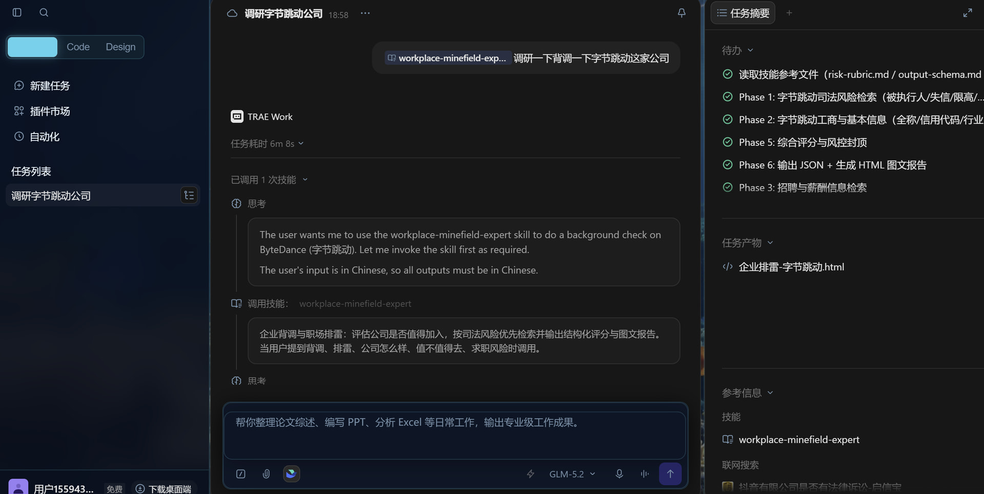Click the 18:58 timestamp in header
Image resolution: width=984 pixels, height=494 pixels.
tap(338, 15)
